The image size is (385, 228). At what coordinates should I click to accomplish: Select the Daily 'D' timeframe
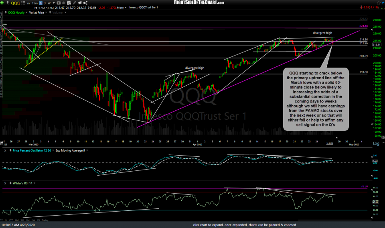(45, 3)
